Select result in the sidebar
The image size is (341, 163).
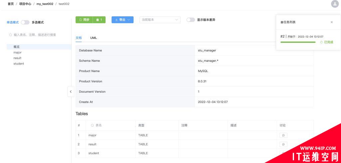point(17,58)
